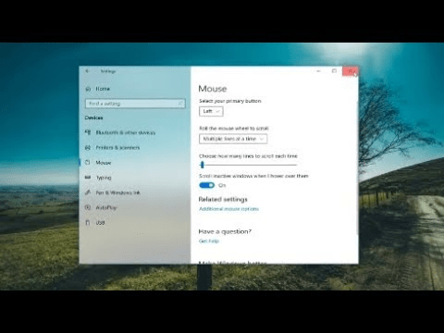Open the Multiple lines at a time dropdown
Screen dimensions: 444x333
coord(233,139)
